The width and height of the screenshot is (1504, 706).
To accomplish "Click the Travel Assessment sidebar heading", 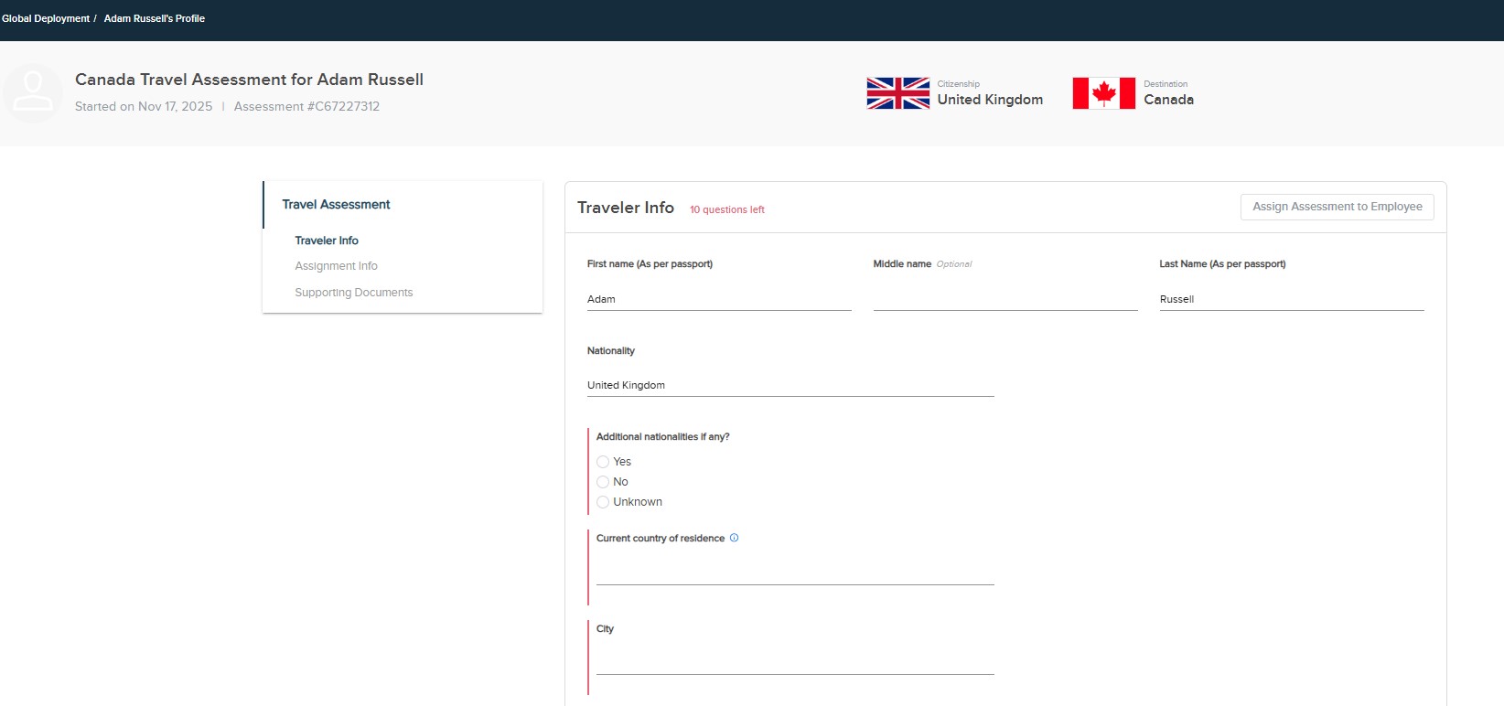I will pos(336,205).
